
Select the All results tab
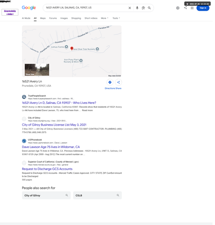(35, 18)
